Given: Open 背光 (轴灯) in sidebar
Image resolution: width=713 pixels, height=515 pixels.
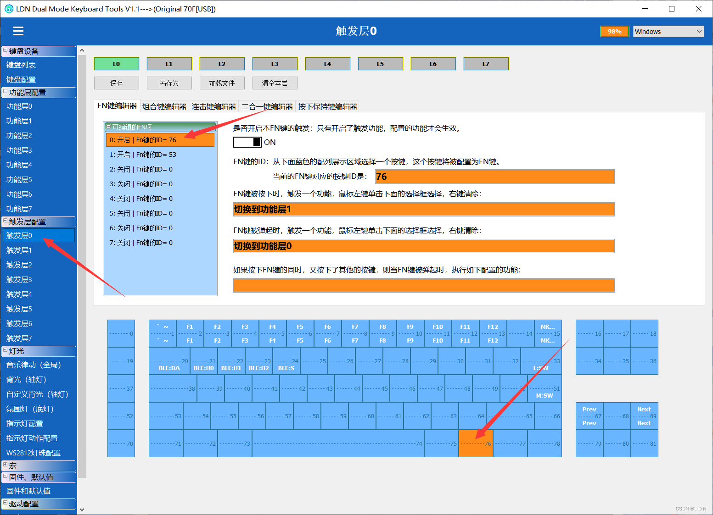Looking at the screenshot, I should click(x=39, y=380).
